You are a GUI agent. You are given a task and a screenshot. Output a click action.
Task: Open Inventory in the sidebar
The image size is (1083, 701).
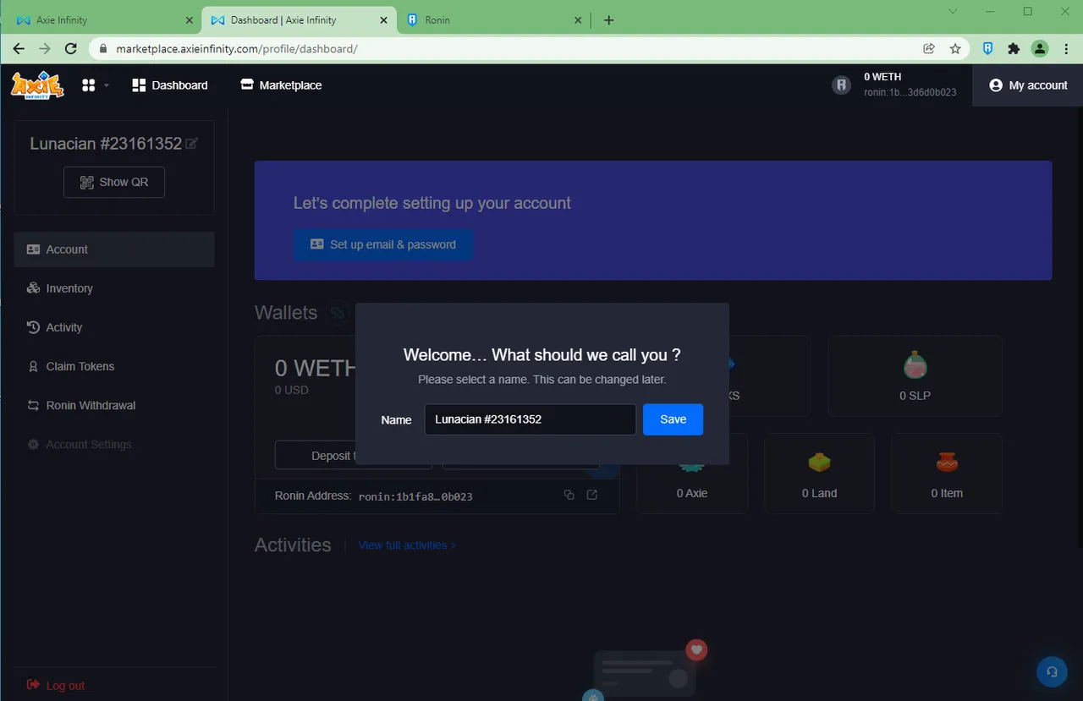[x=114, y=288]
